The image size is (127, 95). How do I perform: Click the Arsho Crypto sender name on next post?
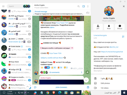tap(46, 78)
